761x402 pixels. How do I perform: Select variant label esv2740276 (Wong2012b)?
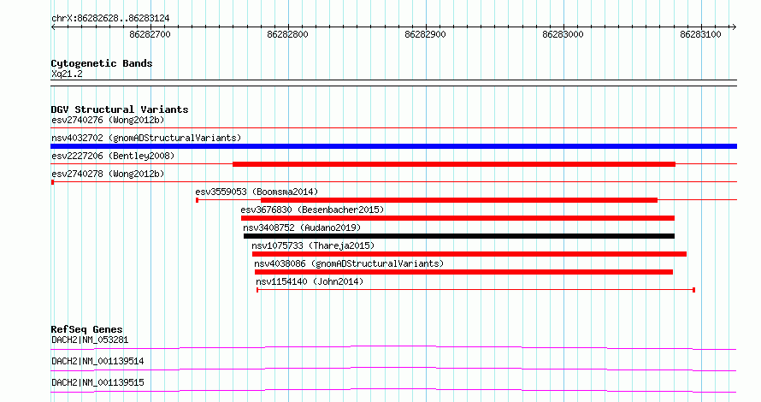pos(108,120)
